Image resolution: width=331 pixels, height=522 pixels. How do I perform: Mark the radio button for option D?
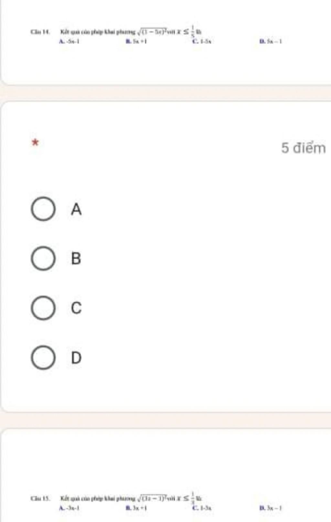(43, 357)
